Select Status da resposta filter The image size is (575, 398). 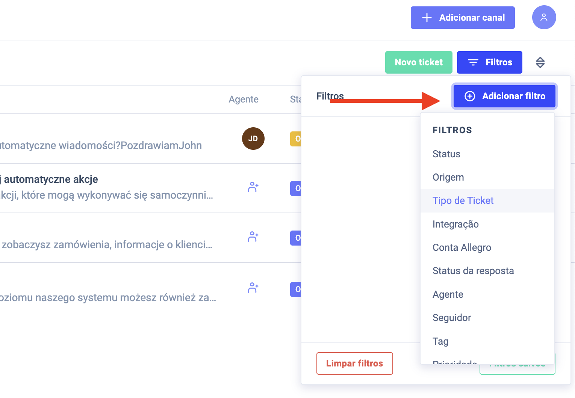[x=473, y=271]
